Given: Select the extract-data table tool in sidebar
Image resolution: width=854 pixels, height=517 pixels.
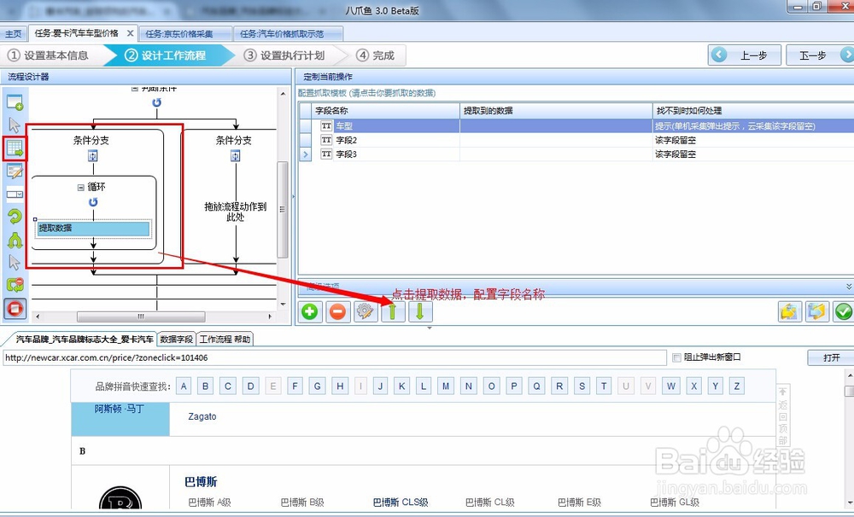Looking at the screenshot, I should pos(15,148).
